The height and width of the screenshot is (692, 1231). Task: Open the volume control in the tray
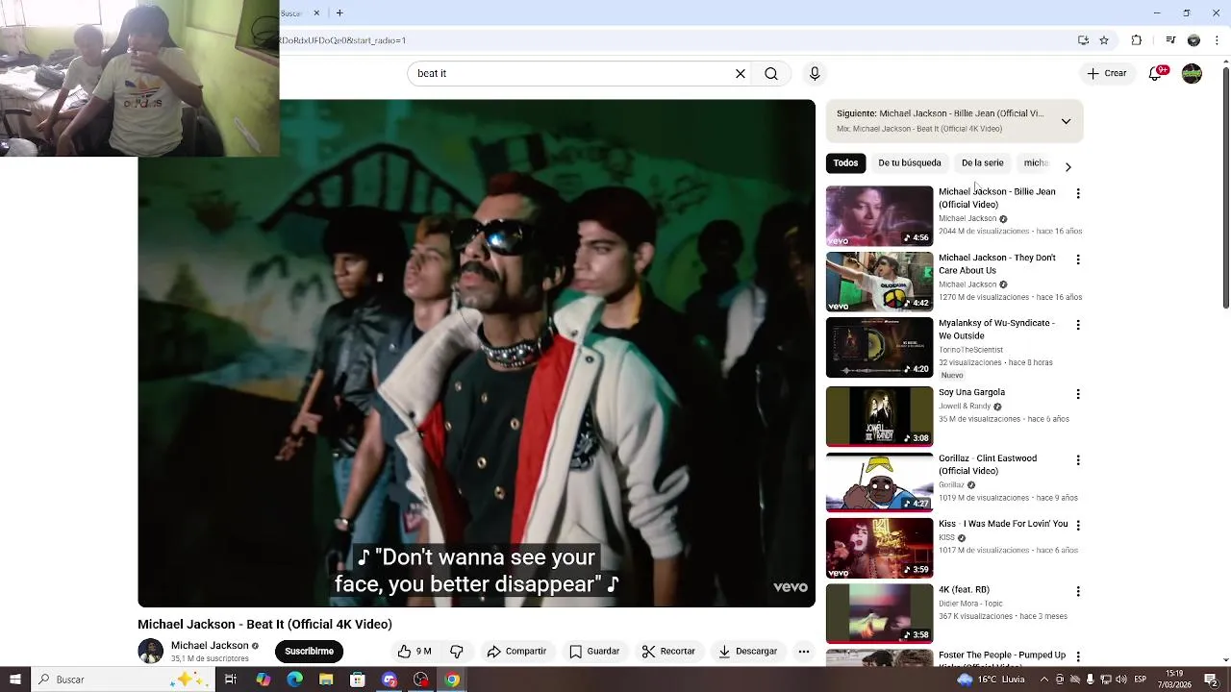click(x=1121, y=680)
